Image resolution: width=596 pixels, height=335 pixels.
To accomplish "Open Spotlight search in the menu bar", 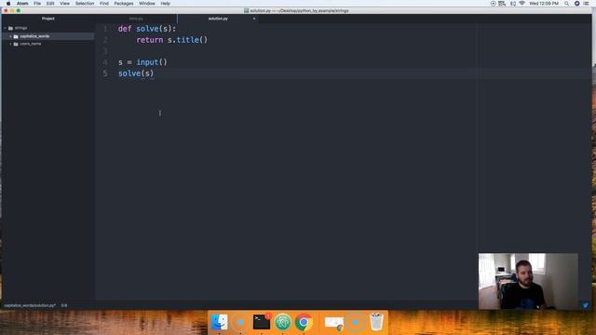I will click(567, 4).
